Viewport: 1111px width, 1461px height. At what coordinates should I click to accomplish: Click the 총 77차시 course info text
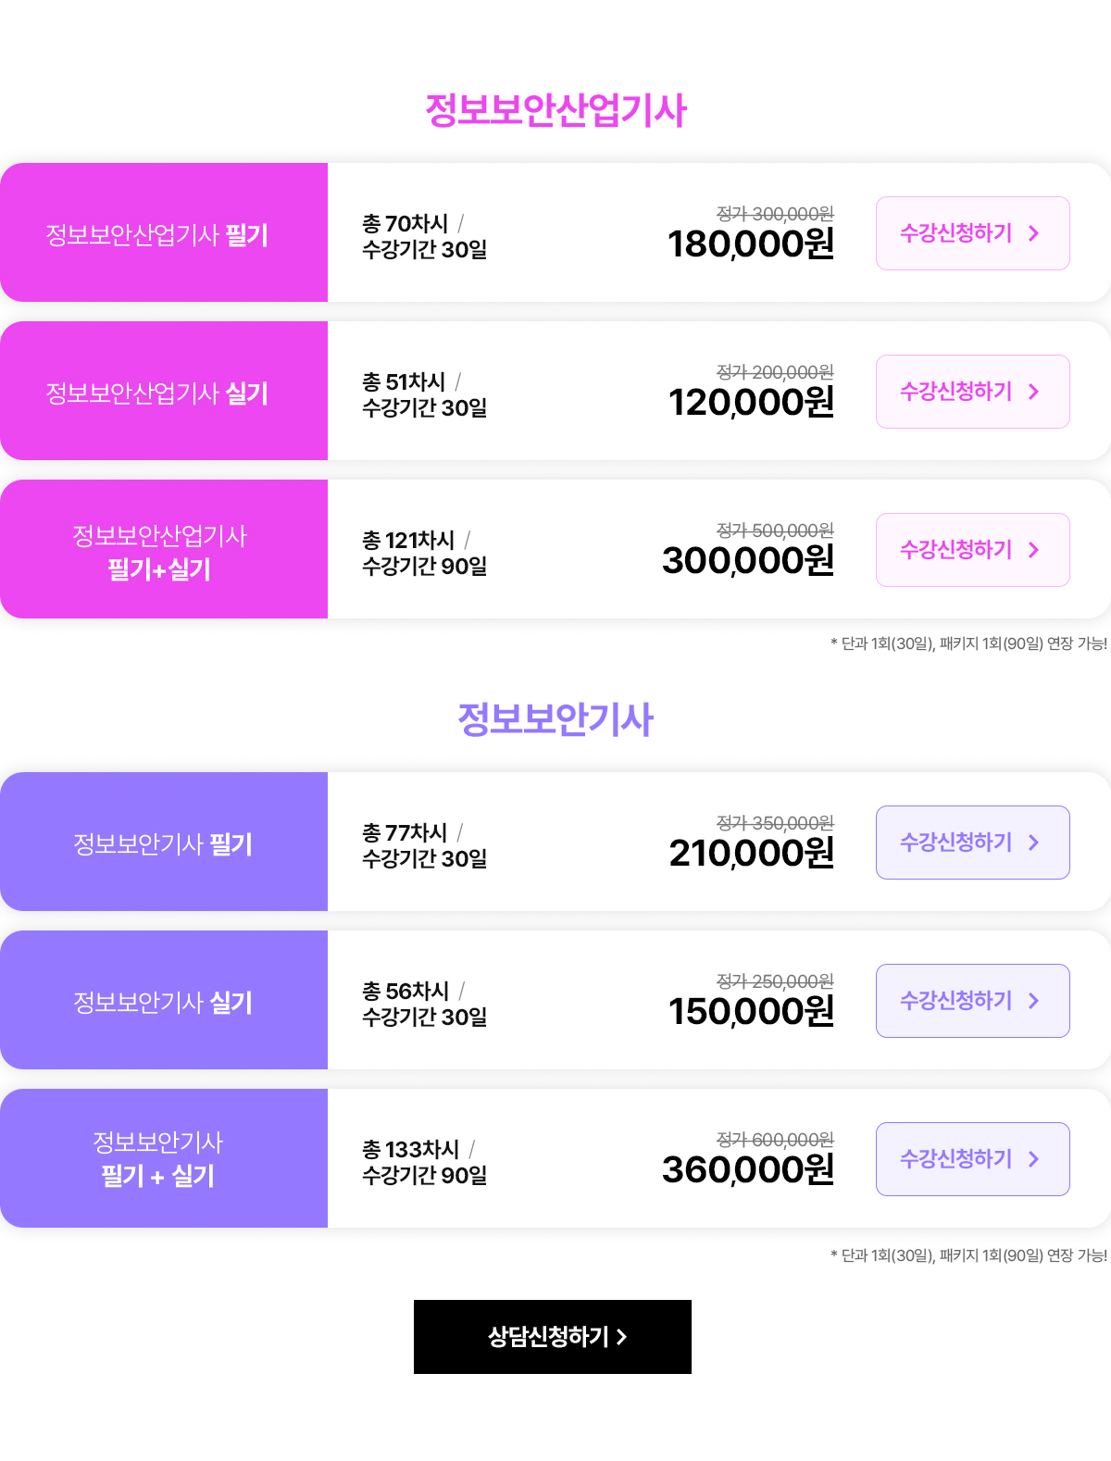(x=405, y=832)
